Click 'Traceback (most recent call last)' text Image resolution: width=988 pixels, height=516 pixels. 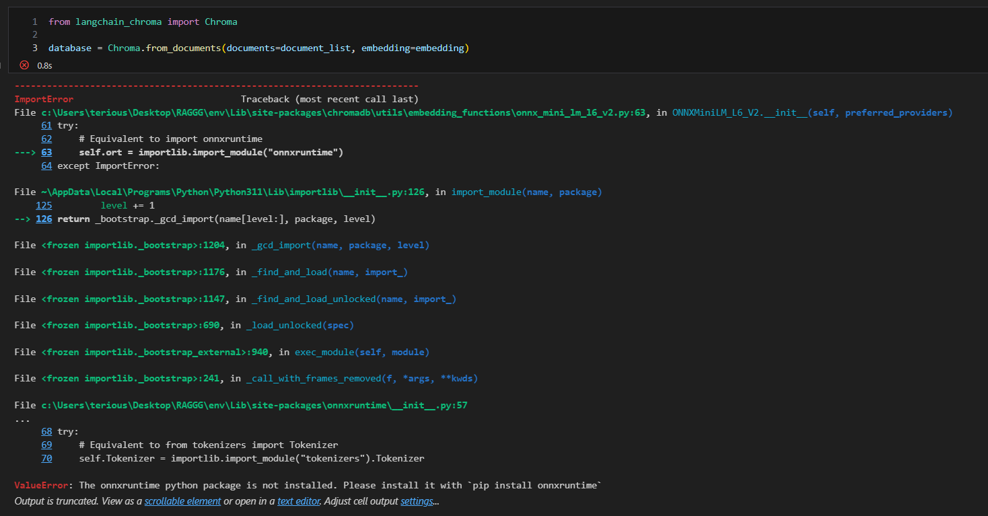coord(330,99)
